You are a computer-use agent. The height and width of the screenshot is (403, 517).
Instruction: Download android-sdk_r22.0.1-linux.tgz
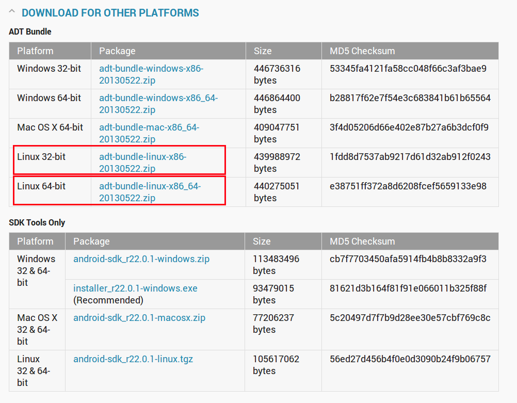pyautogui.click(x=133, y=359)
